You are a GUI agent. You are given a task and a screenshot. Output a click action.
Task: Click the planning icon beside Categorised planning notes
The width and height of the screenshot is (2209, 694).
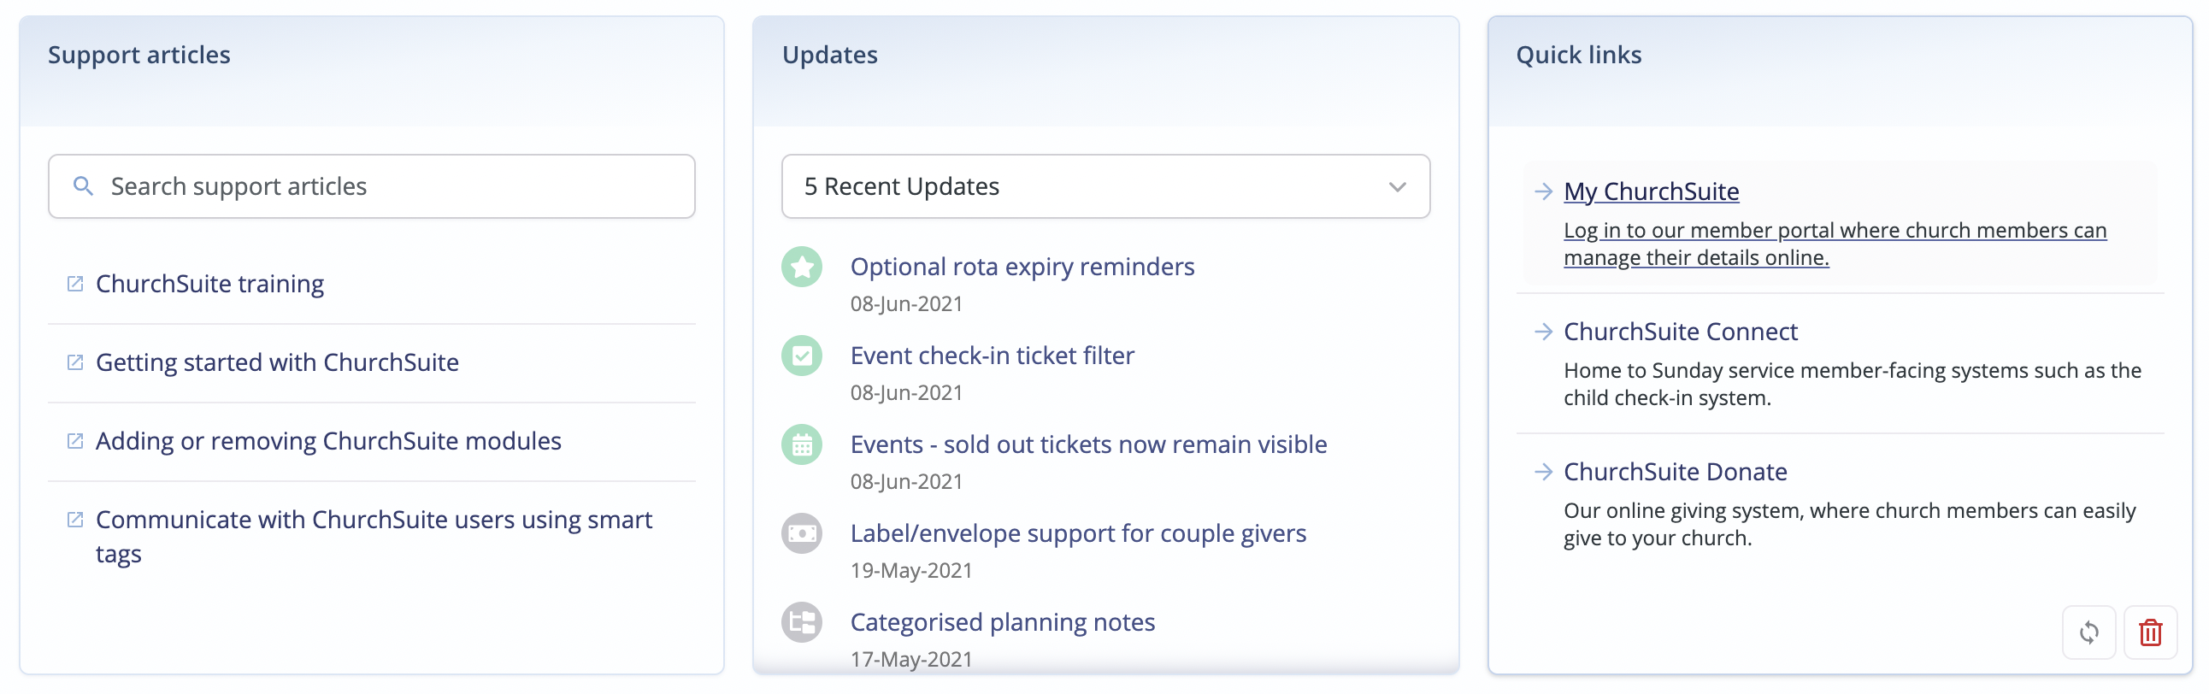point(802,623)
